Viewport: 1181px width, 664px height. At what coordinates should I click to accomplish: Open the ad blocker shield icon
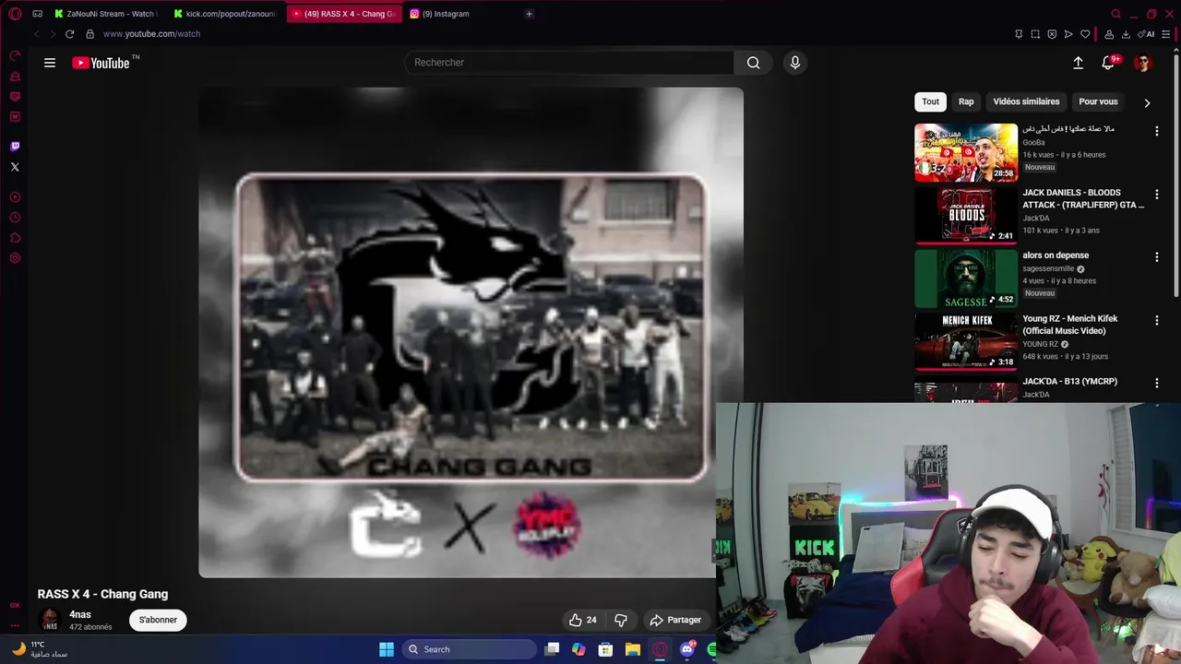click(x=1052, y=34)
